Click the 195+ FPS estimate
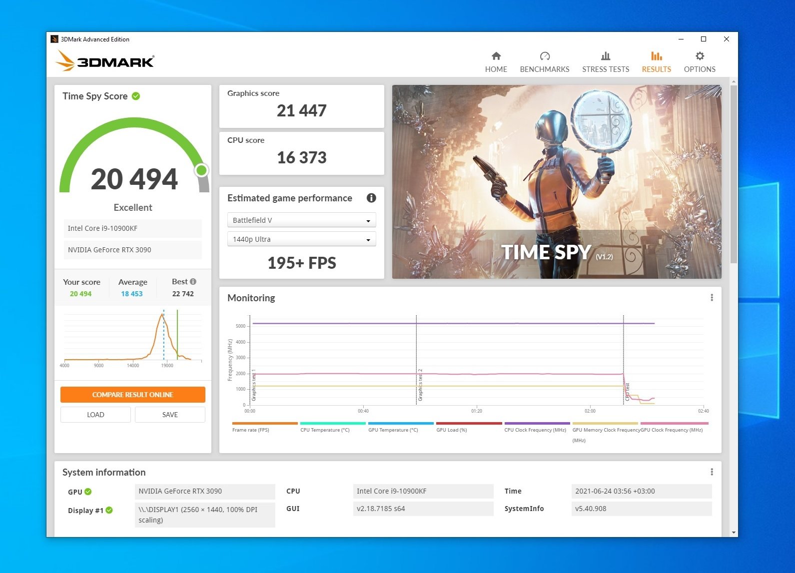Viewport: 795px width, 573px height. pyautogui.click(x=301, y=263)
